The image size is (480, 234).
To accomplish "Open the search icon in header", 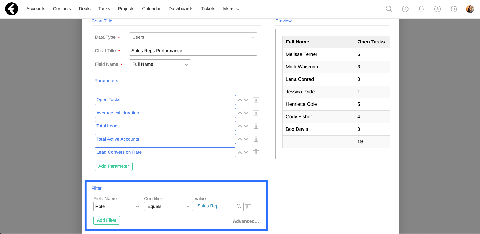I will [389, 9].
